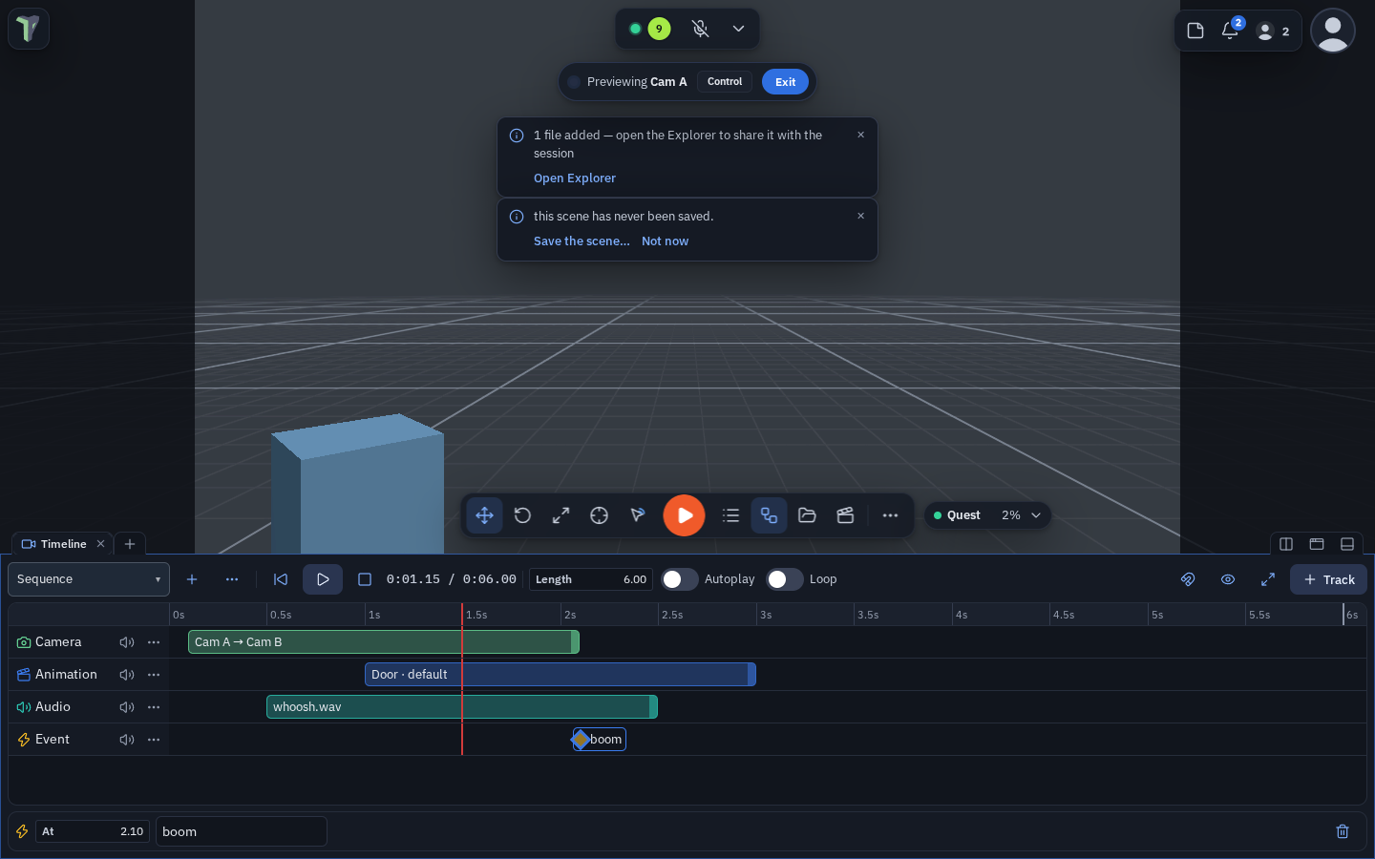Screen dimensions: 1375x859
Task: Open Camera track more options
Action: click(x=154, y=642)
